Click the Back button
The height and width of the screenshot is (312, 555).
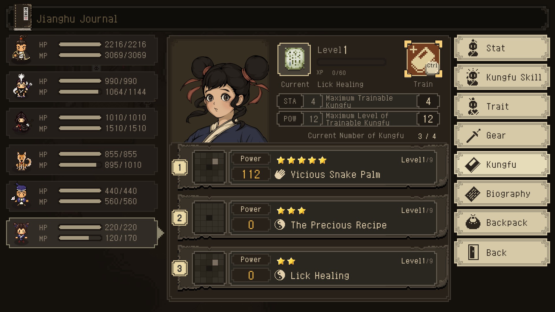502,253
